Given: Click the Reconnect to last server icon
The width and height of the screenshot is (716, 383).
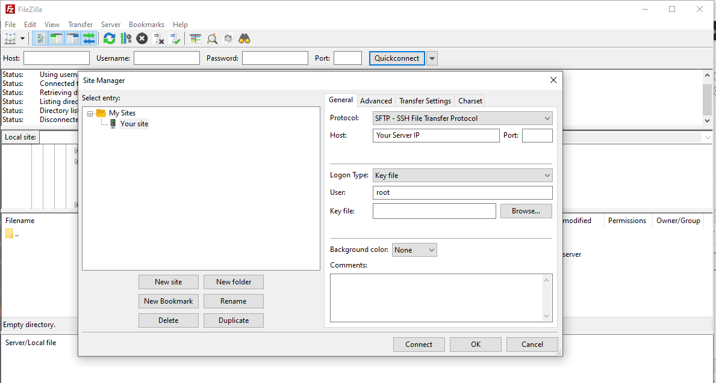Looking at the screenshot, I should (175, 38).
